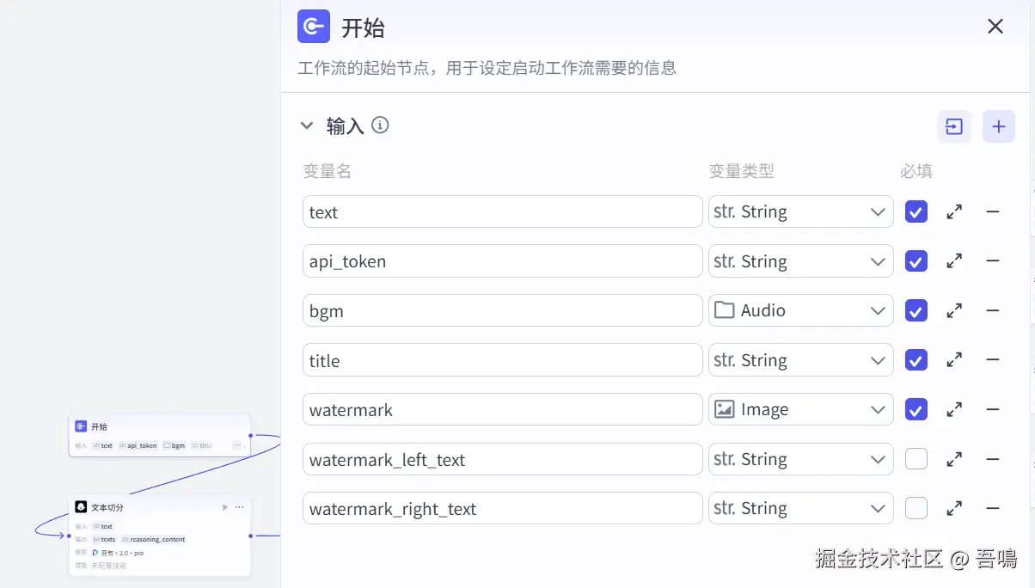
Task: Uncheck the required box for api_token
Action: tap(916, 261)
